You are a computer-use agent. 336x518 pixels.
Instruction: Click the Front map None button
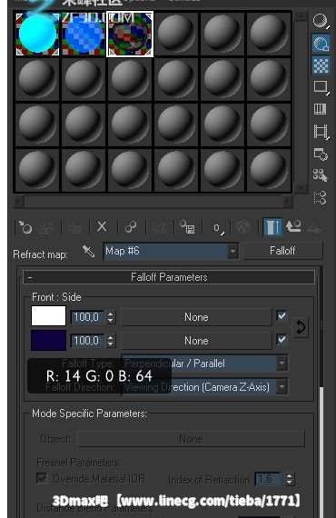coord(196,317)
